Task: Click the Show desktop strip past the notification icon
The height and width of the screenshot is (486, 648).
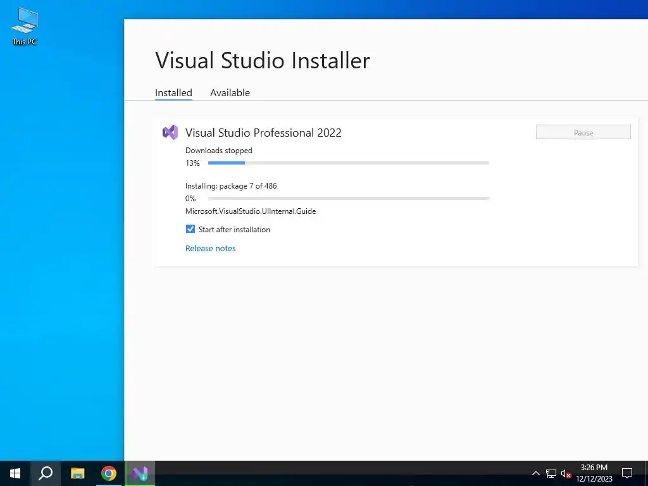Action: (646, 473)
